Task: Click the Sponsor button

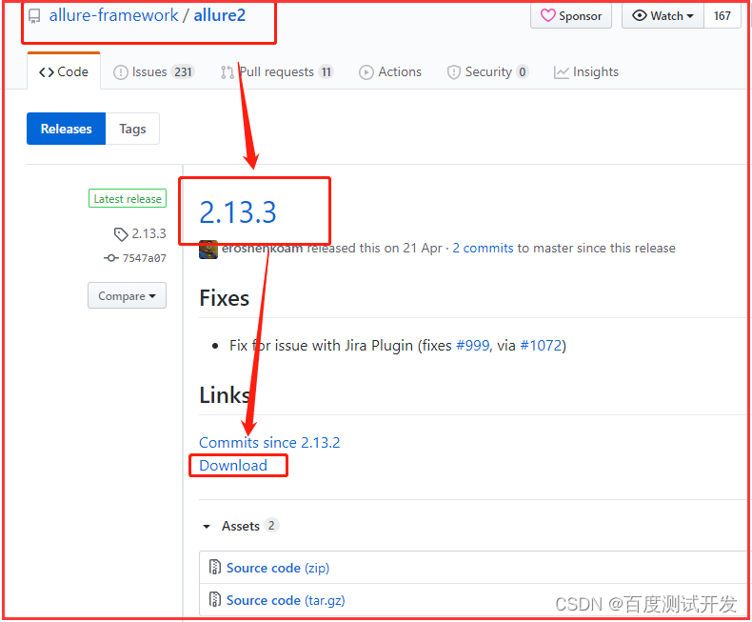Action: pos(571,16)
